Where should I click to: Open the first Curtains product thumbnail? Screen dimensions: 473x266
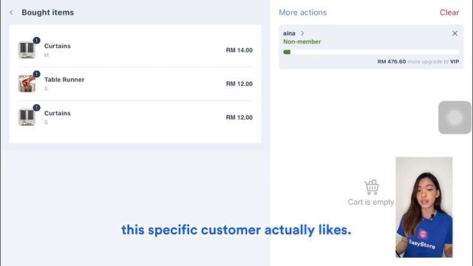coord(27,50)
